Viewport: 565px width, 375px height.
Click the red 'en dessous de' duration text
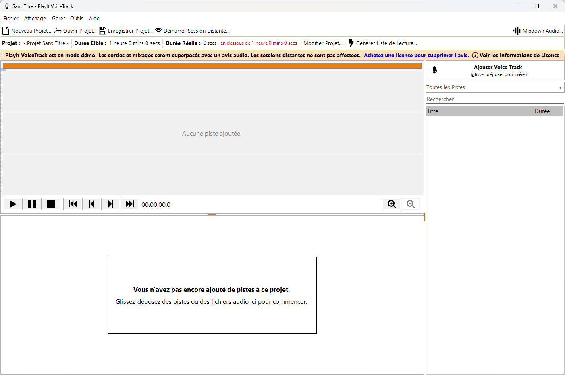click(259, 43)
